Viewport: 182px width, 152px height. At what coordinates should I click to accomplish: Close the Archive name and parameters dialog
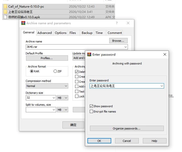[128, 23]
